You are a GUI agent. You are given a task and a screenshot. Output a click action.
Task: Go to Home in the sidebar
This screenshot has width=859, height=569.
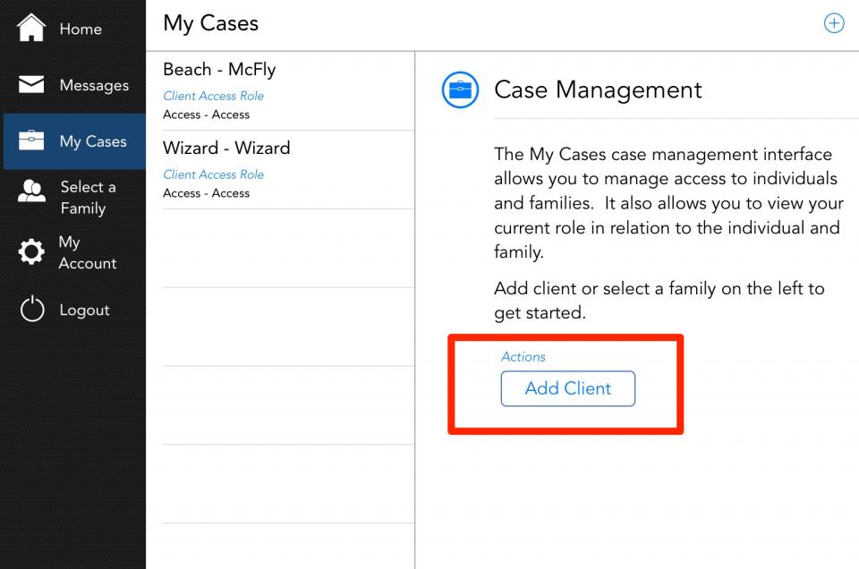point(81,29)
